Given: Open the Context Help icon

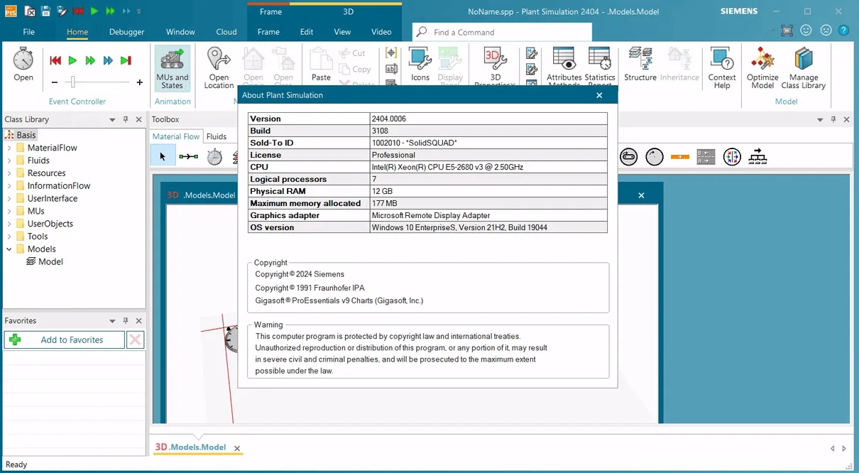Looking at the screenshot, I should (x=722, y=68).
